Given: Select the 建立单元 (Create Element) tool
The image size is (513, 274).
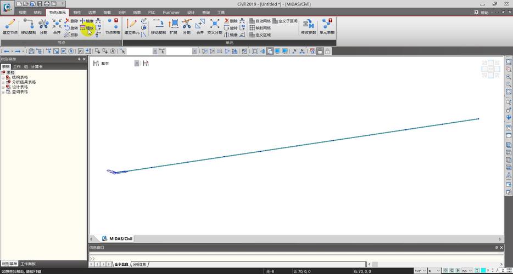Looking at the screenshot, I should point(132,26).
